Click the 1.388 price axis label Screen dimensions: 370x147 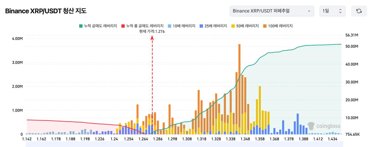(304, 139)
